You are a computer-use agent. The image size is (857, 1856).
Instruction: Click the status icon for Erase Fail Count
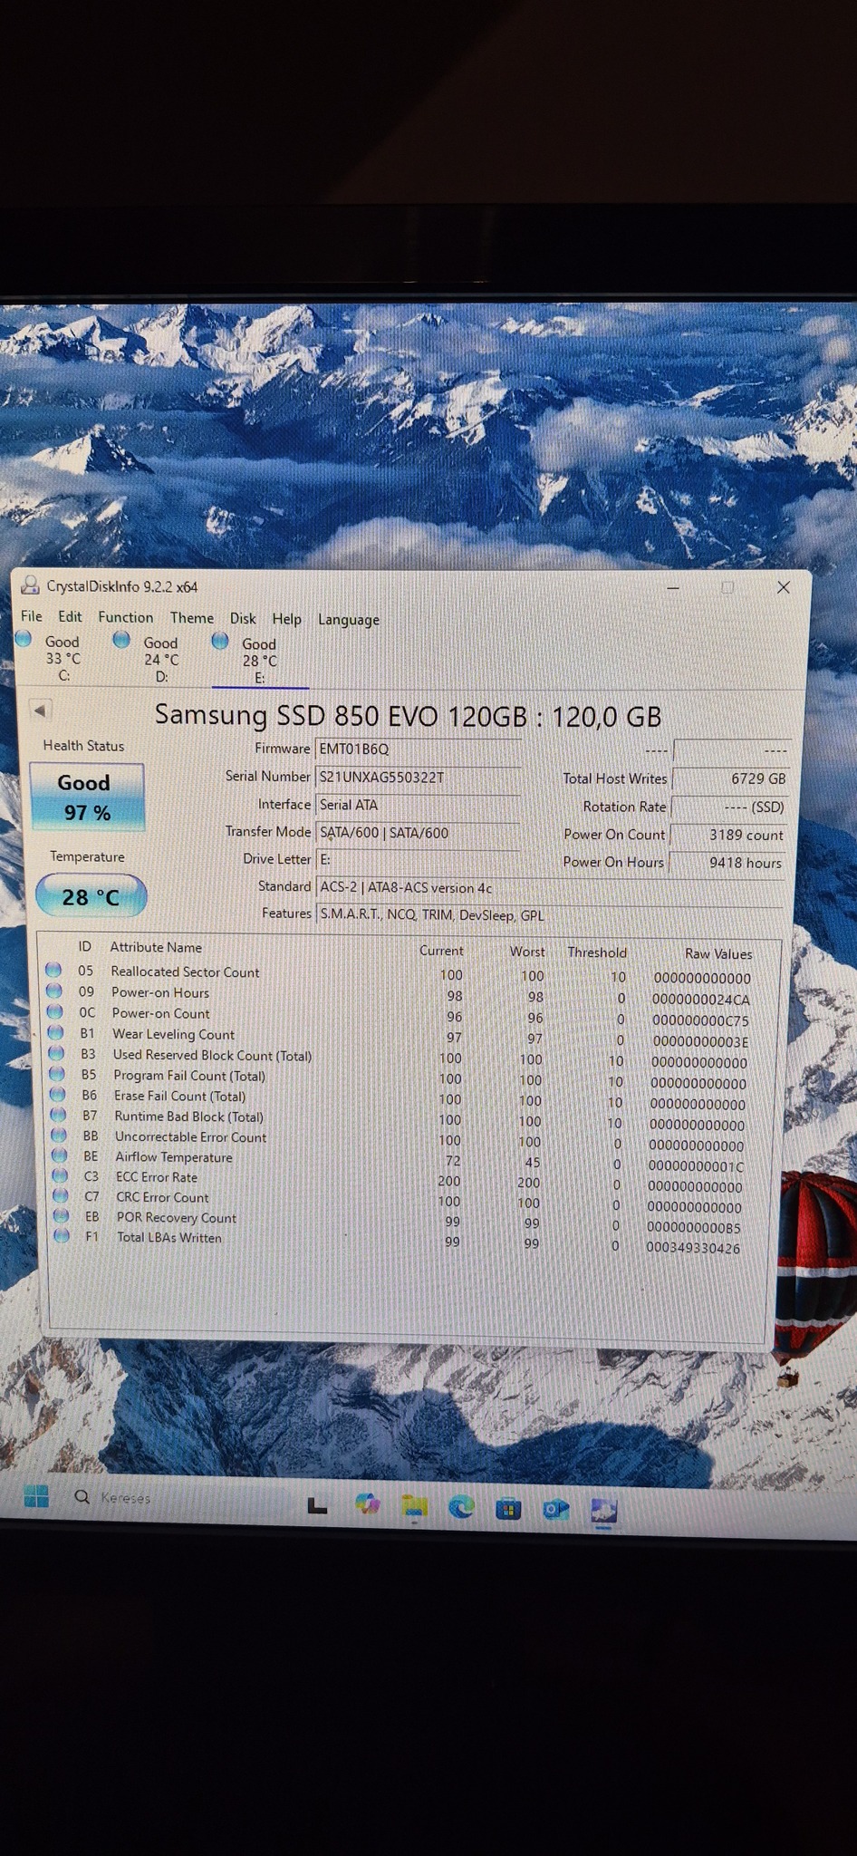coord(58,1094)
